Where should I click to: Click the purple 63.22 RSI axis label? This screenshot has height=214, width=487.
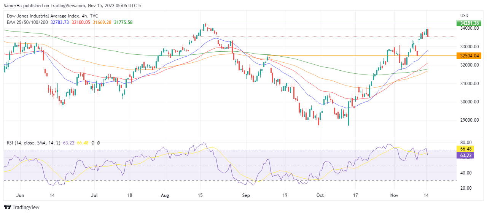(466, 155)
